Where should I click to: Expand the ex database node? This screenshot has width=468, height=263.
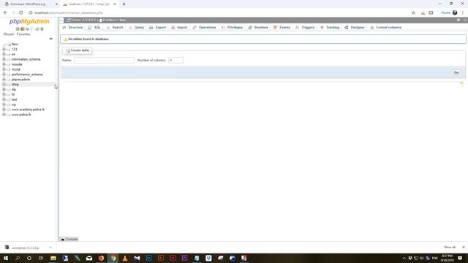tap(4, 54)
